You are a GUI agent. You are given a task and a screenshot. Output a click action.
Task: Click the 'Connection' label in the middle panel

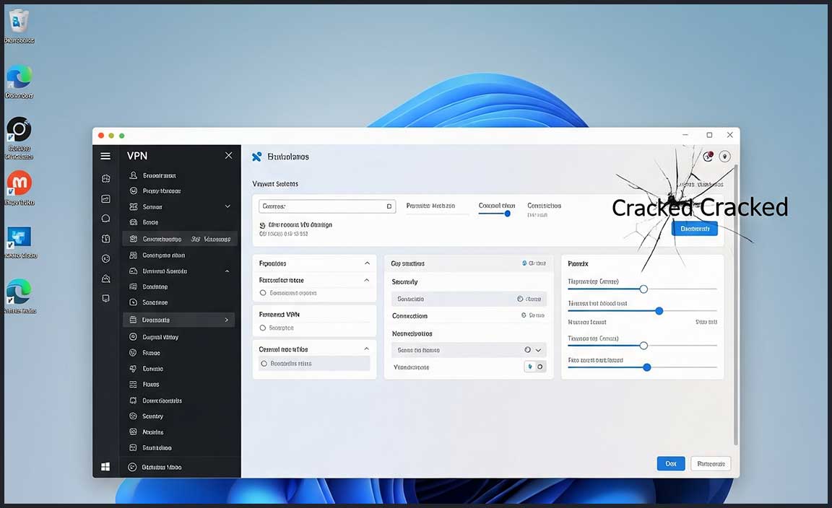409,315
